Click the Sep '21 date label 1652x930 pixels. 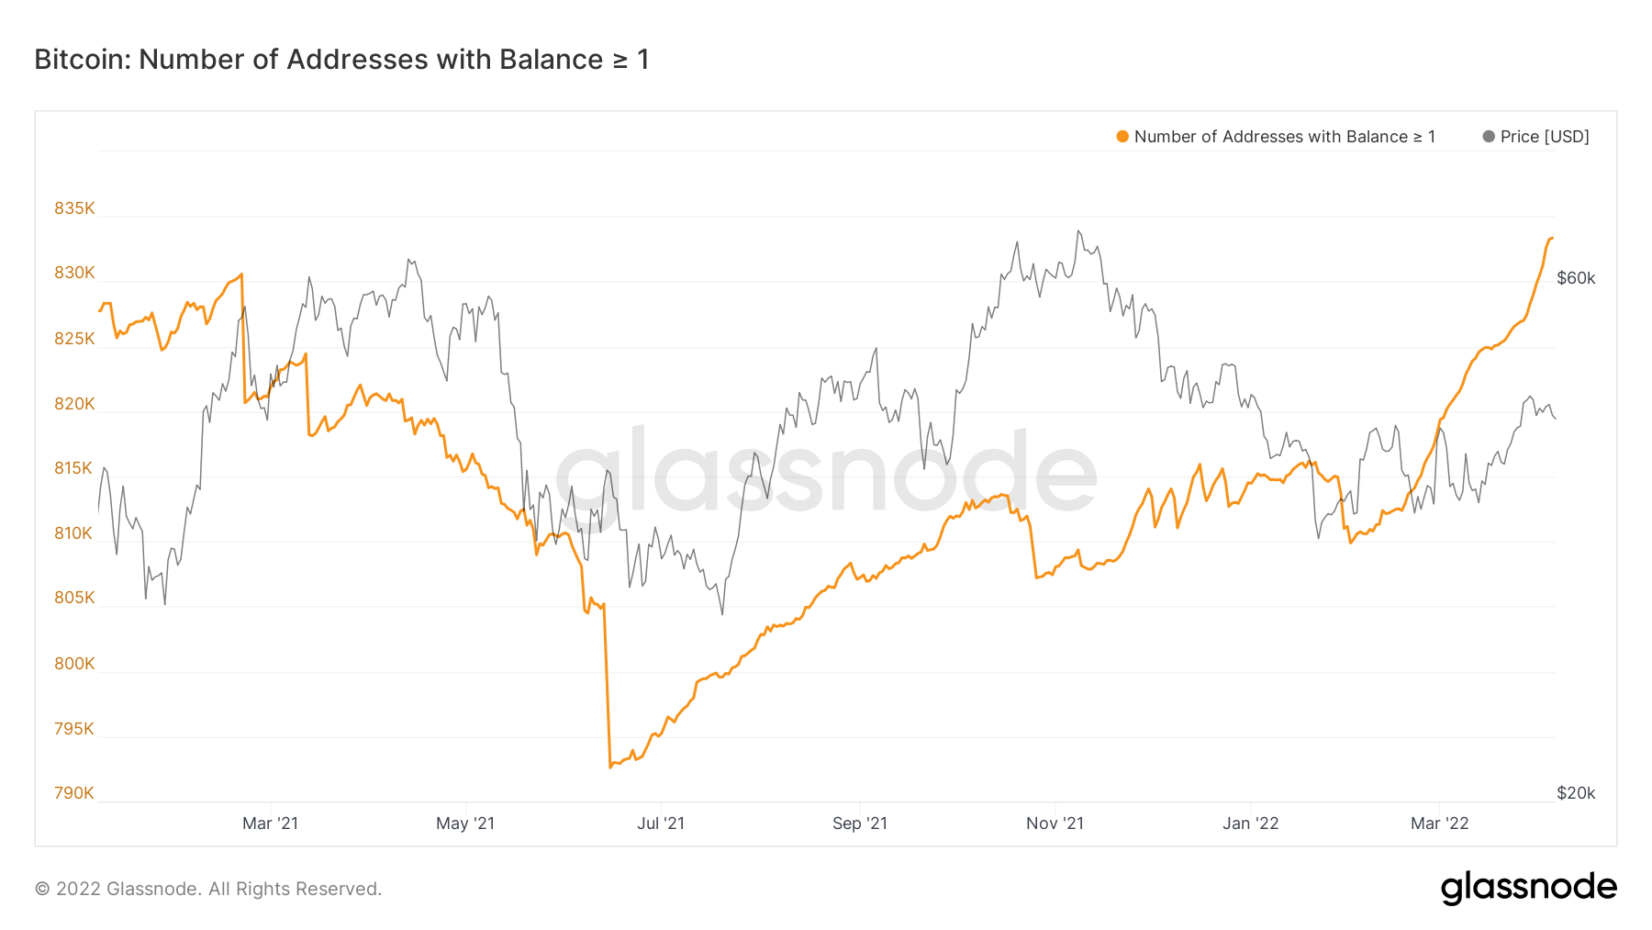[860, 824]
